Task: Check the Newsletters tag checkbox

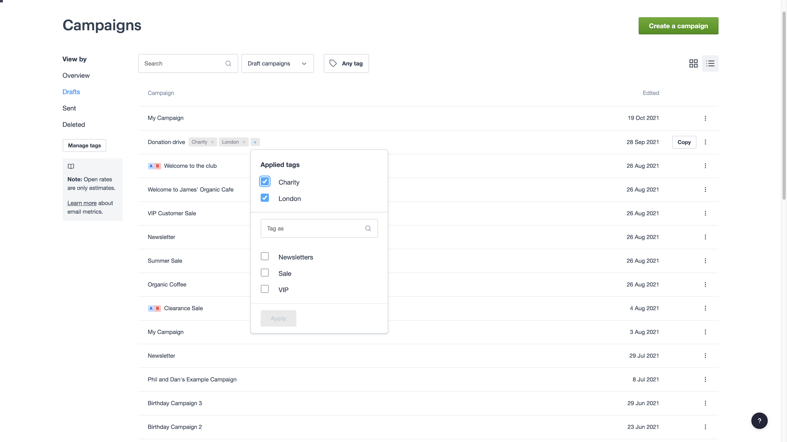Action: click(x=265, y=256)
